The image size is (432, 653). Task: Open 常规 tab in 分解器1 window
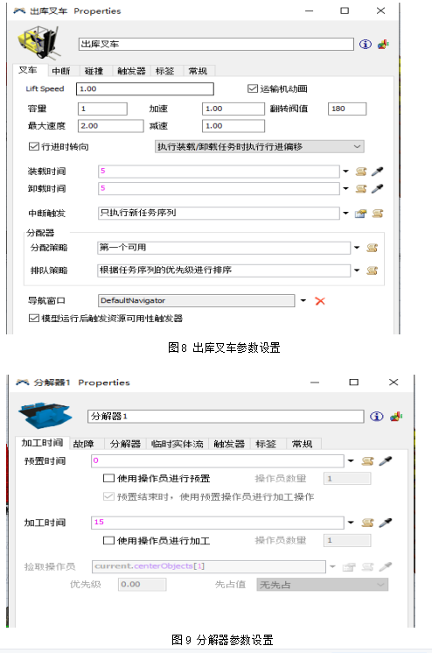(x=303, y=444)
